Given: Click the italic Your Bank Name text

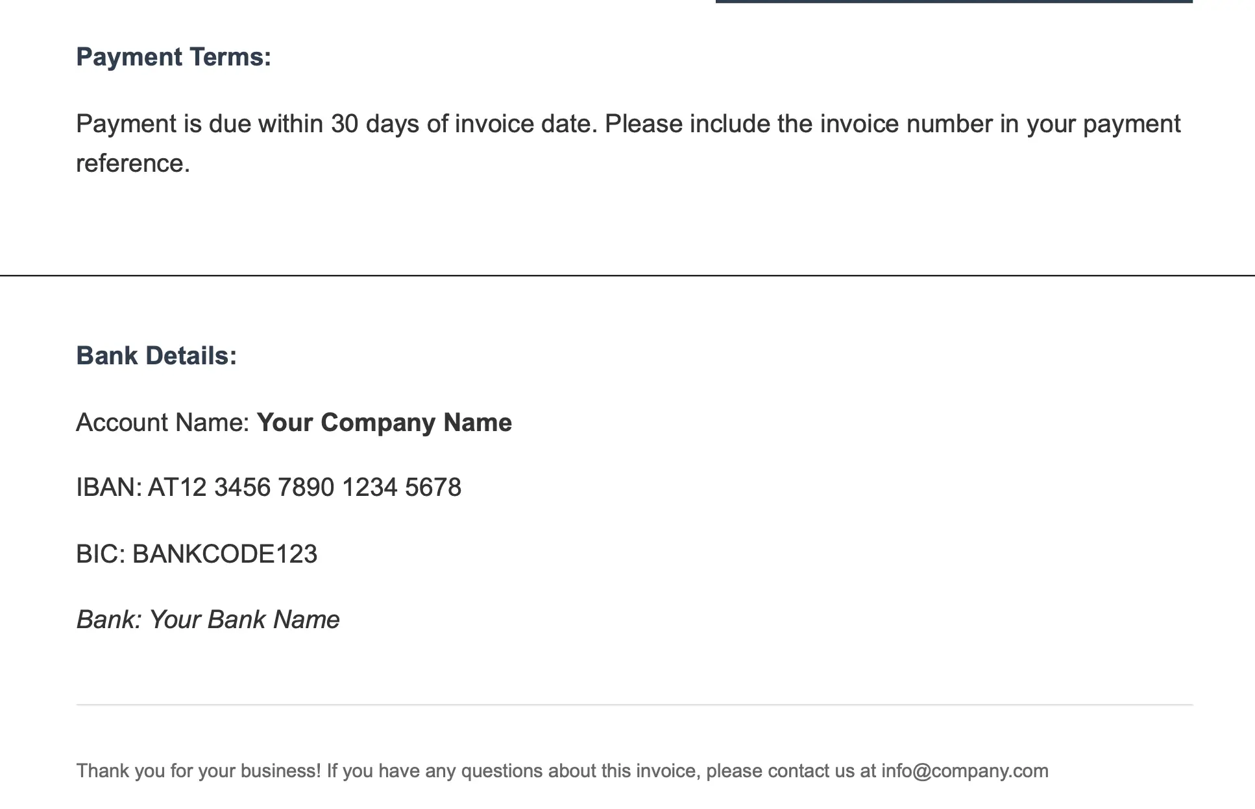Looking at the screenshot, I should (244, 620).
